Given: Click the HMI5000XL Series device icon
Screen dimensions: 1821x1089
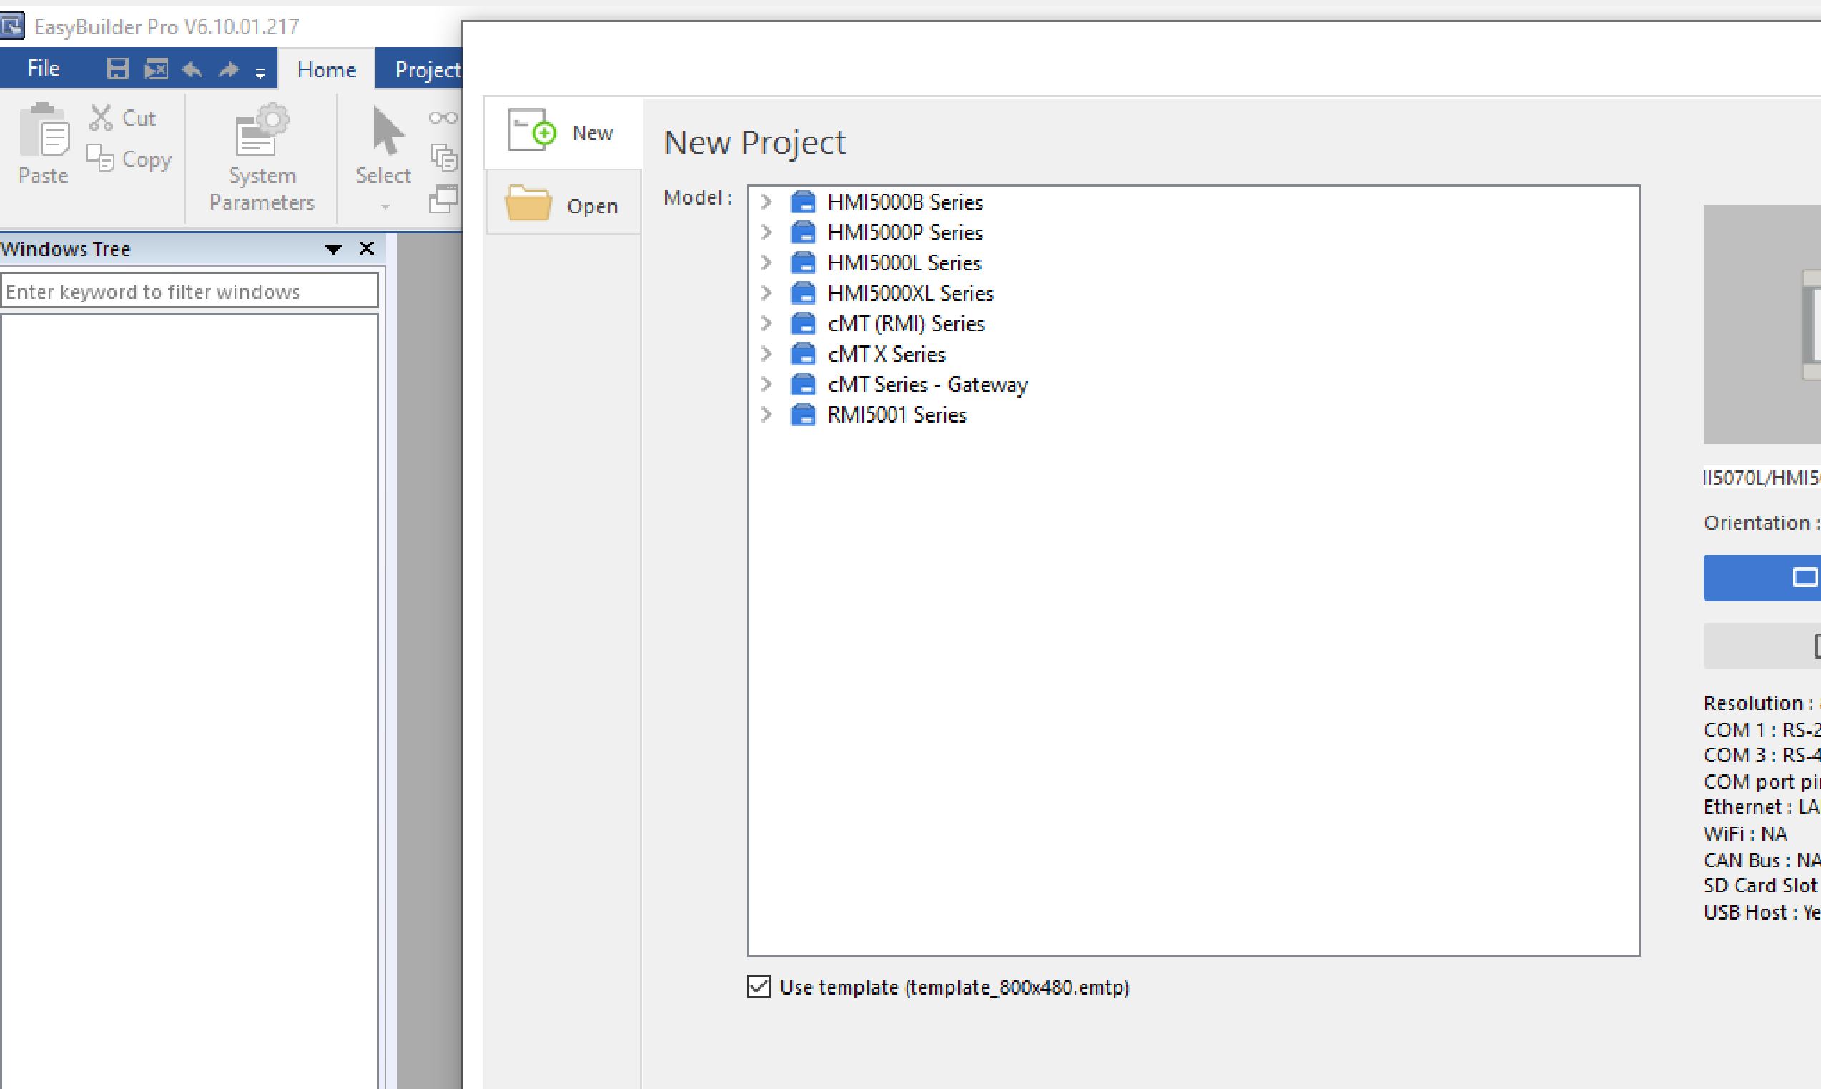Looking at the screenshot, I should tap(804, 294).
